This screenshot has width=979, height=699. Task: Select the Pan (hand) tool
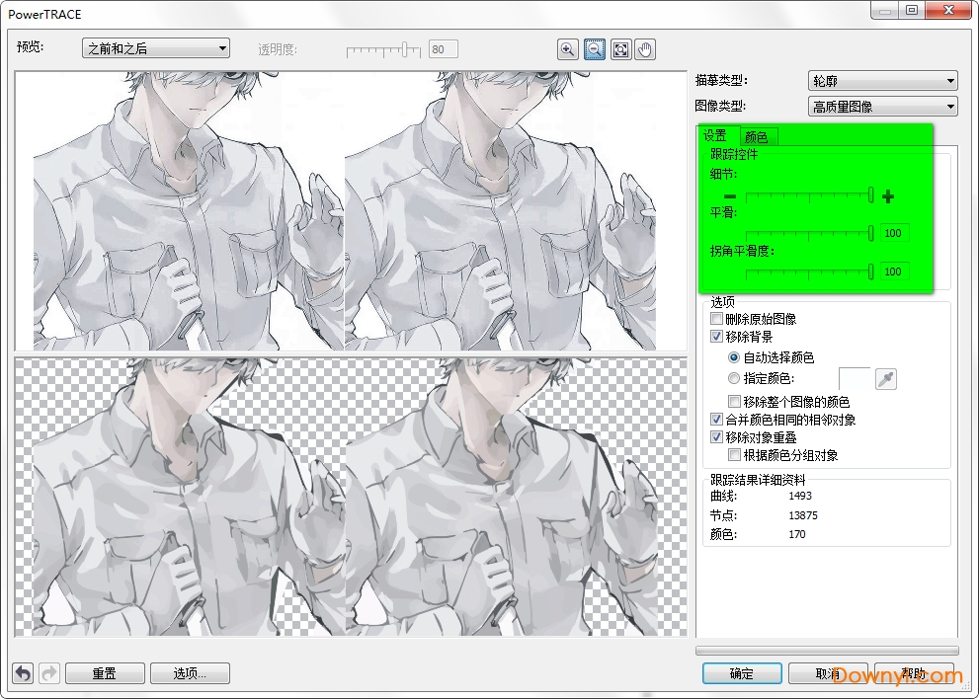(646, 48)
